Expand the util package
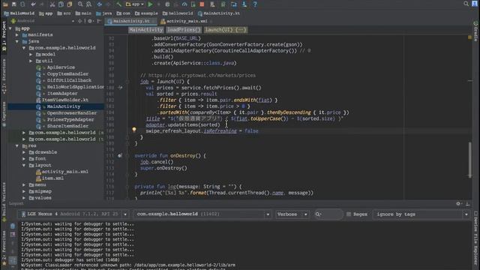480x270 pixels. (x=31, y=61)
